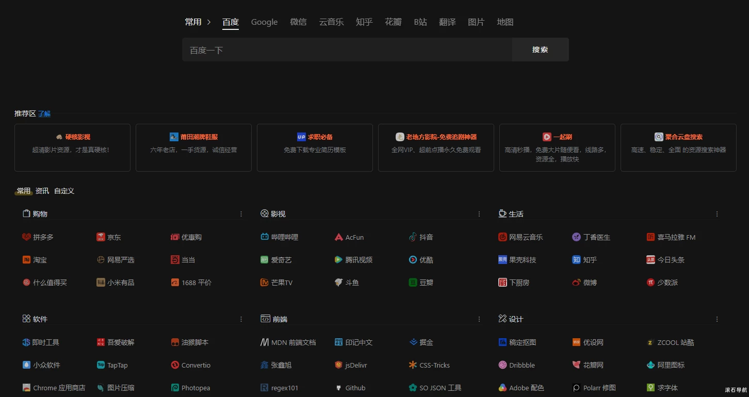
Task: Focus the 百度一下 search input field
Action: 347,50
